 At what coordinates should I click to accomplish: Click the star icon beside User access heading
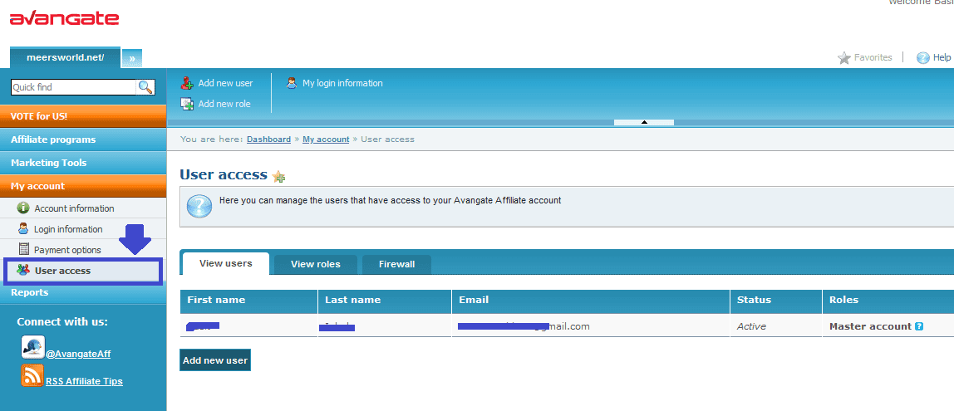(278, 176)
